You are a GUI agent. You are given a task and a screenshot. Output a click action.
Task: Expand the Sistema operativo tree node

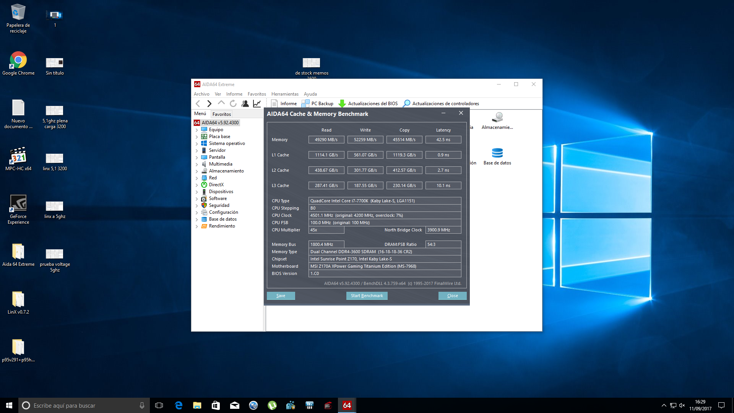197,144
